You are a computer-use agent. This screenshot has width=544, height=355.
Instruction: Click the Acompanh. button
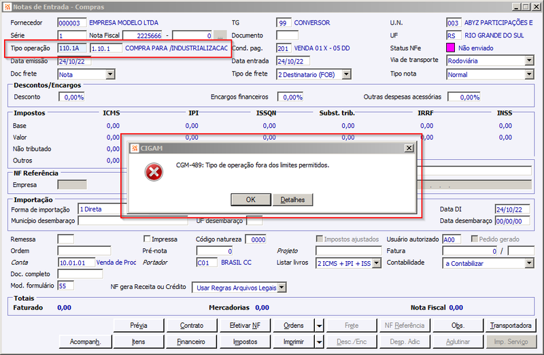(x=86, y=342)
